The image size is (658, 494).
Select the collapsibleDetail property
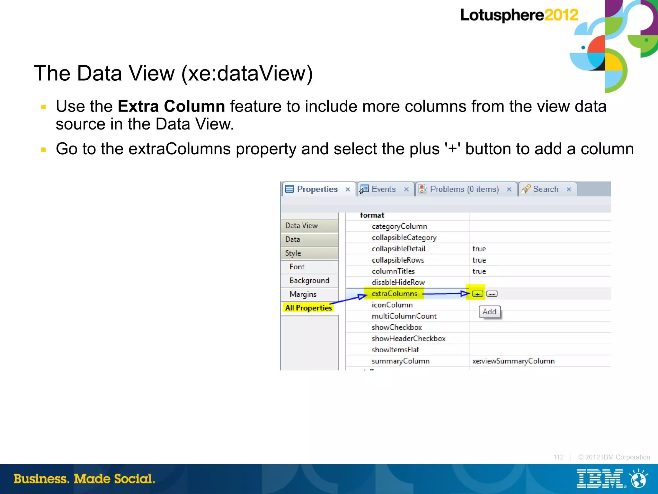398,249
